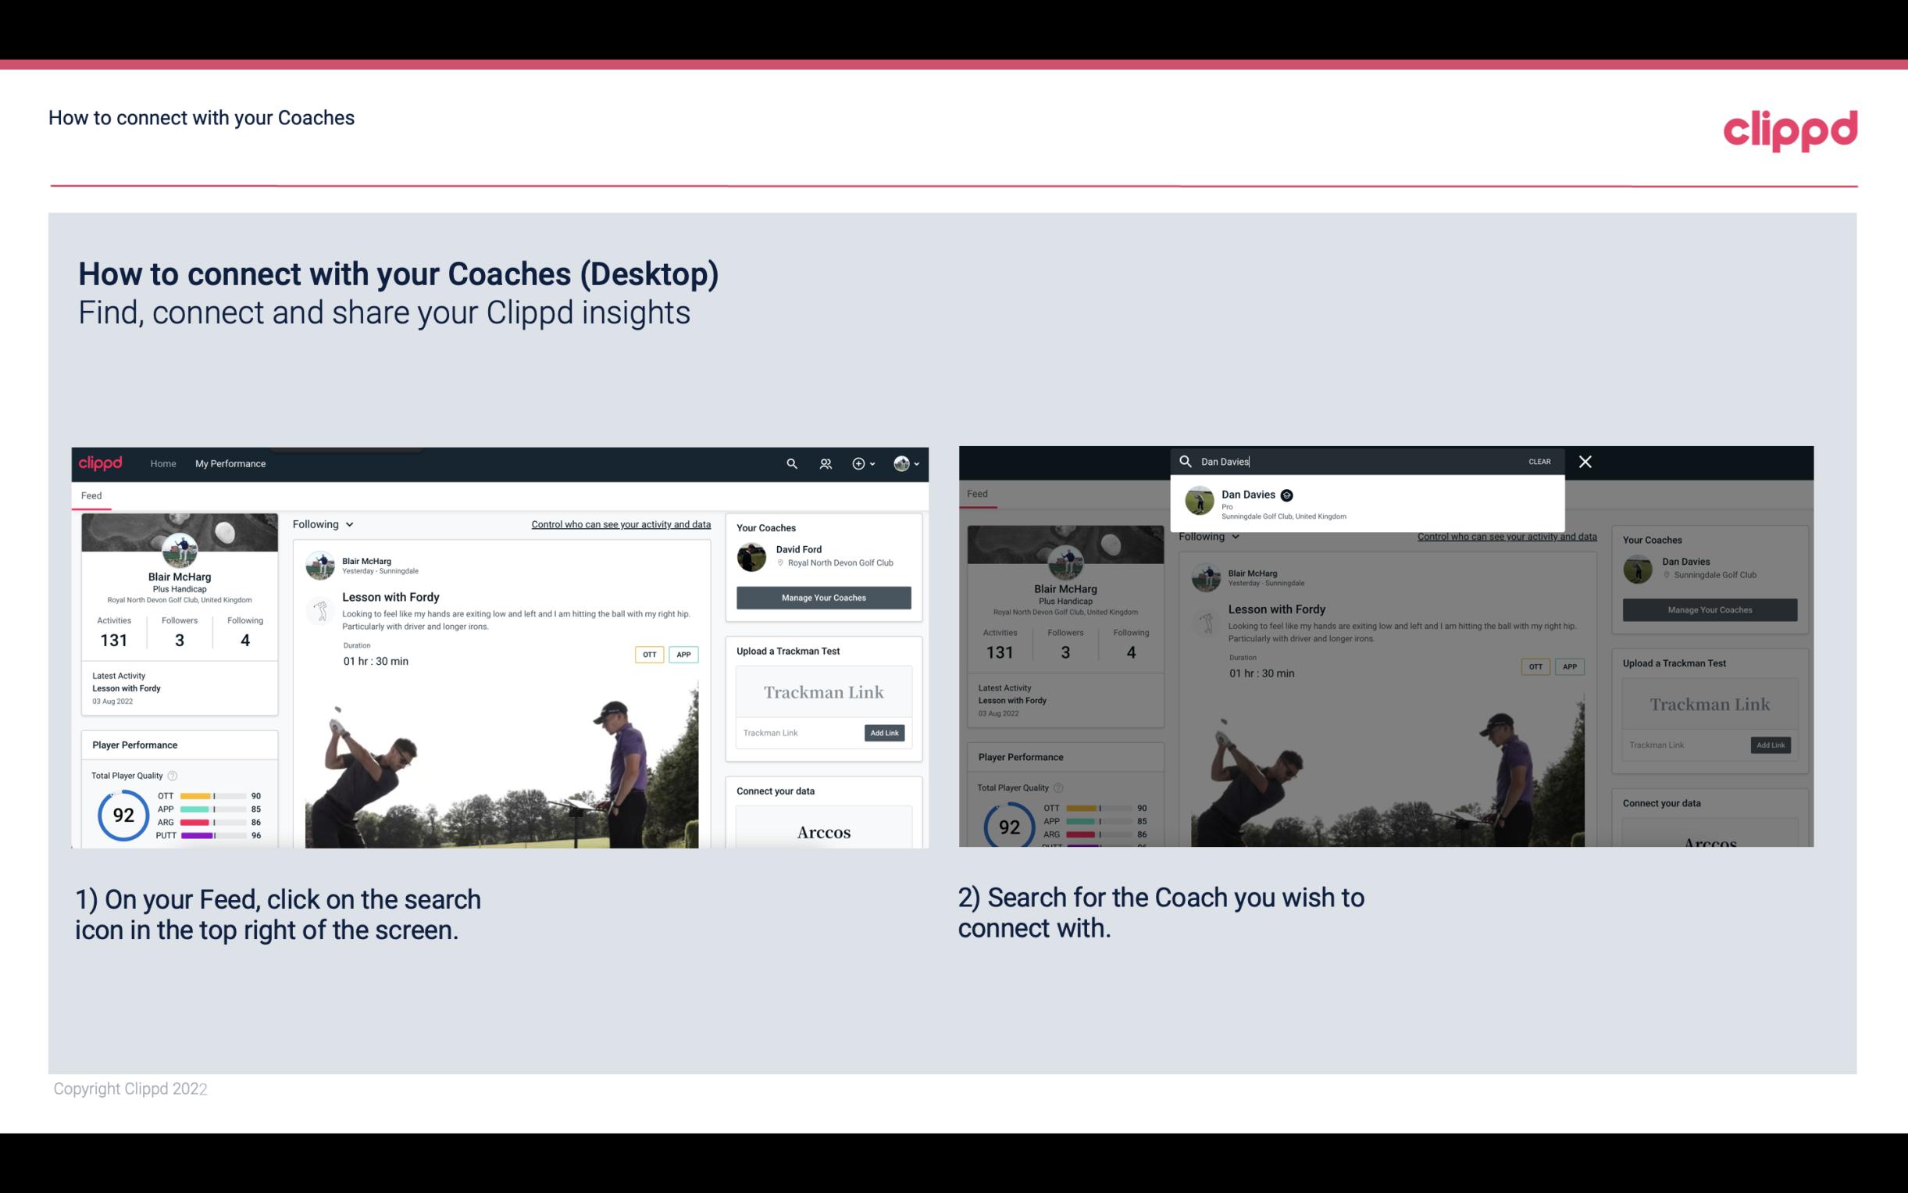Click the David Ford coach profile icon
The height and width of the screenshot is (1193, 1908).
tap(753, 555)
